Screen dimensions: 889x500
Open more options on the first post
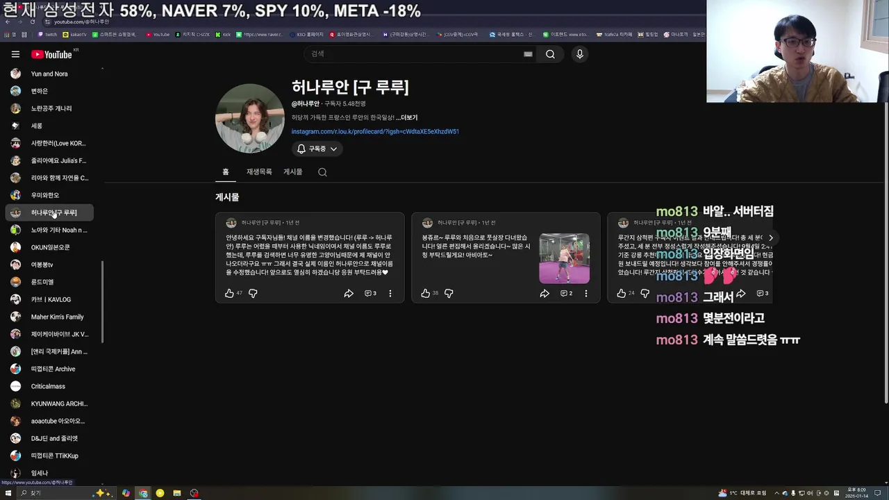click(x=390, y=294)
